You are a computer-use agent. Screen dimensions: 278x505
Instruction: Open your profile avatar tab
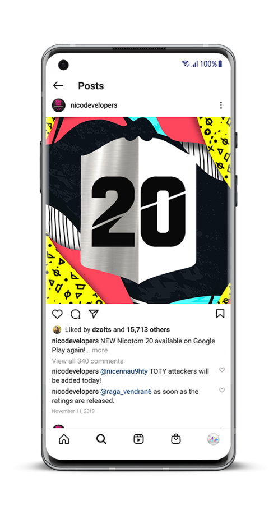[x=213, y=439]
